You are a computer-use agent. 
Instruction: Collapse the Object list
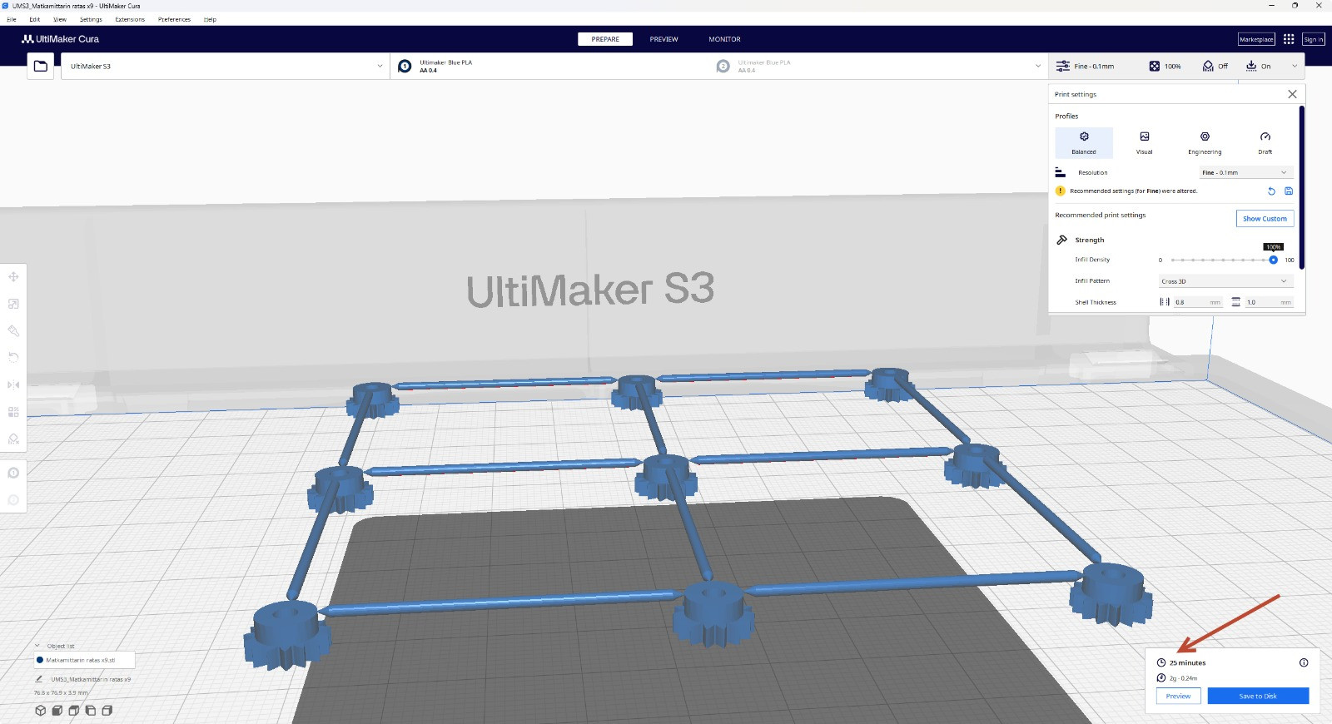(x=37, y=646)
